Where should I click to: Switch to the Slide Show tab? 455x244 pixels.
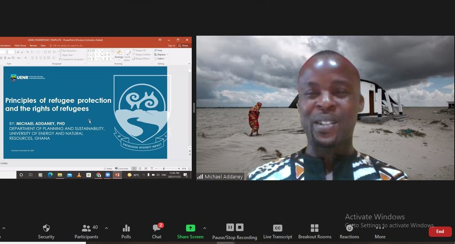coord(20,45)
